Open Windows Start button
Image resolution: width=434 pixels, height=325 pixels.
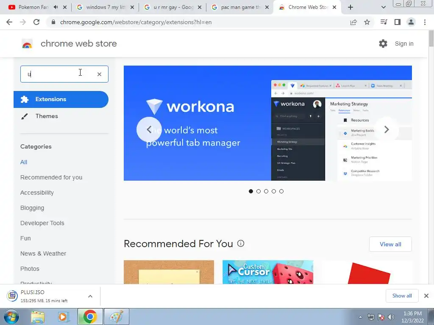coord(11,317)
